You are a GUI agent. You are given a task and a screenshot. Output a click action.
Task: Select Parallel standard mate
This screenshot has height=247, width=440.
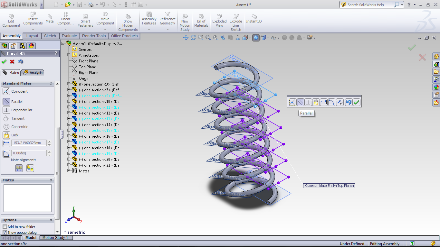click(13, 102)
